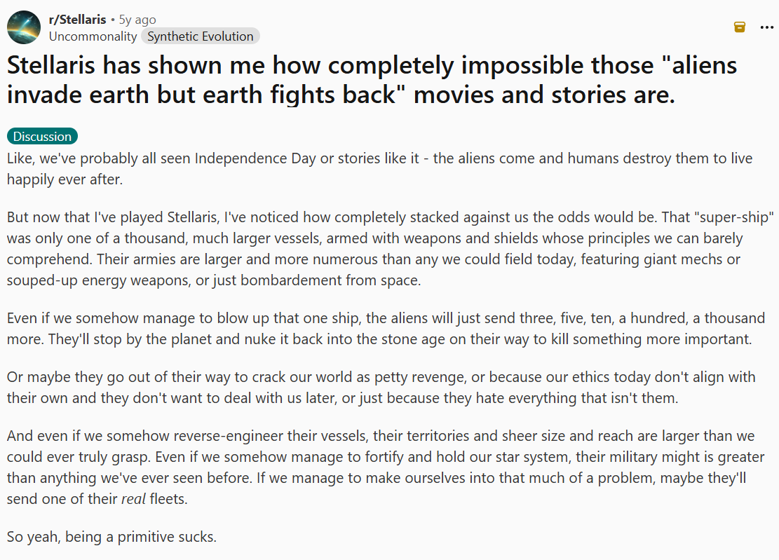Filter by the Discussion post flair
Image resolution: width=779 pixels, height=560 pixels.
click(42, 136)
